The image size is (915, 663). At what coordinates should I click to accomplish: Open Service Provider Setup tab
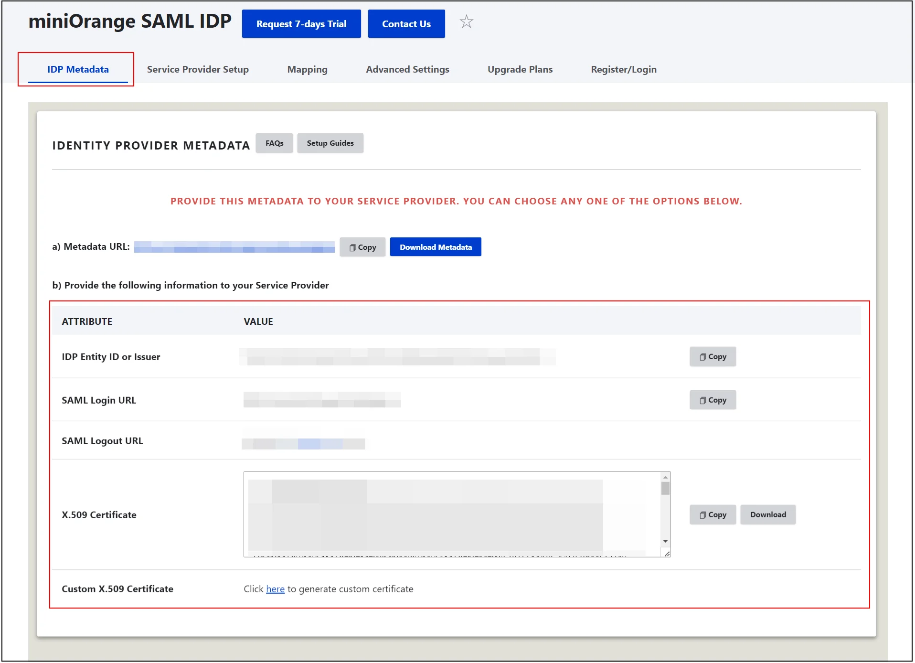coord(198,69)
